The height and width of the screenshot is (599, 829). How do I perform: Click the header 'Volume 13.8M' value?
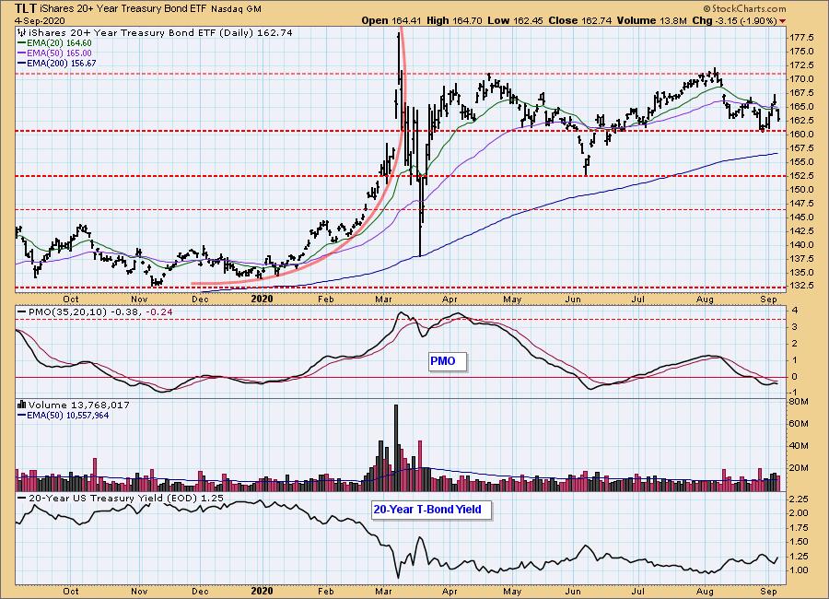(x=652, y=20)
